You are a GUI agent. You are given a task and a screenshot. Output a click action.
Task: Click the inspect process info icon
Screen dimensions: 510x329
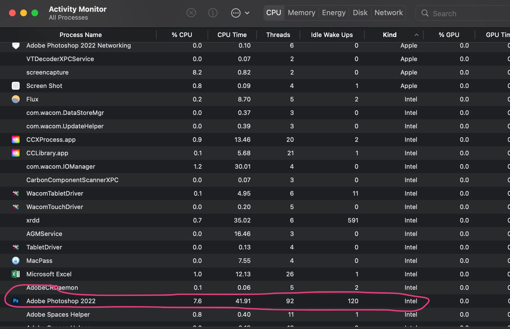coord(213,13)
